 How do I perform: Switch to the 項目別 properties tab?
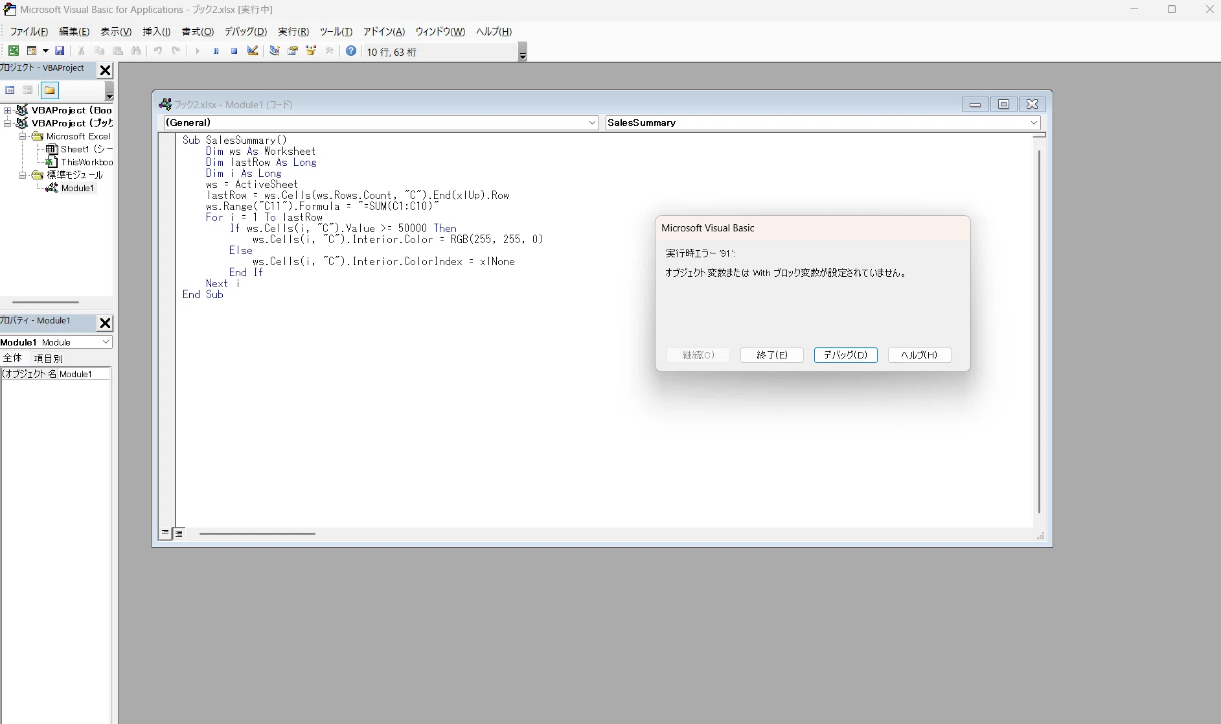click(49, 358)
